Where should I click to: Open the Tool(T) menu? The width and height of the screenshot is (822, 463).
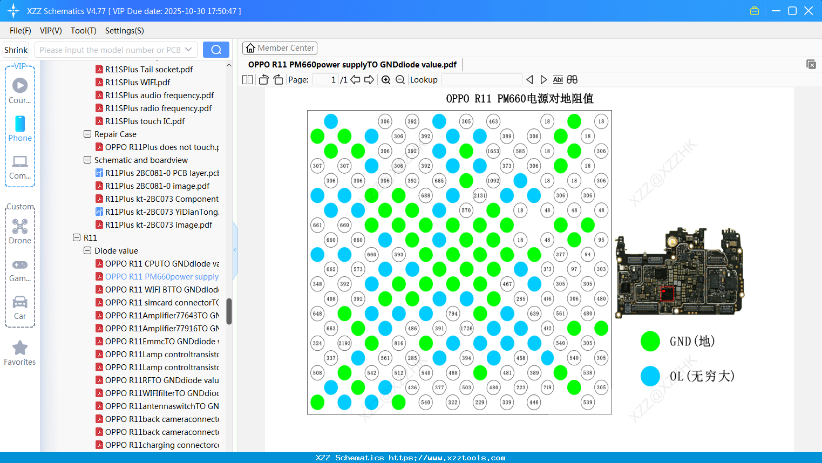click(84, 31)
